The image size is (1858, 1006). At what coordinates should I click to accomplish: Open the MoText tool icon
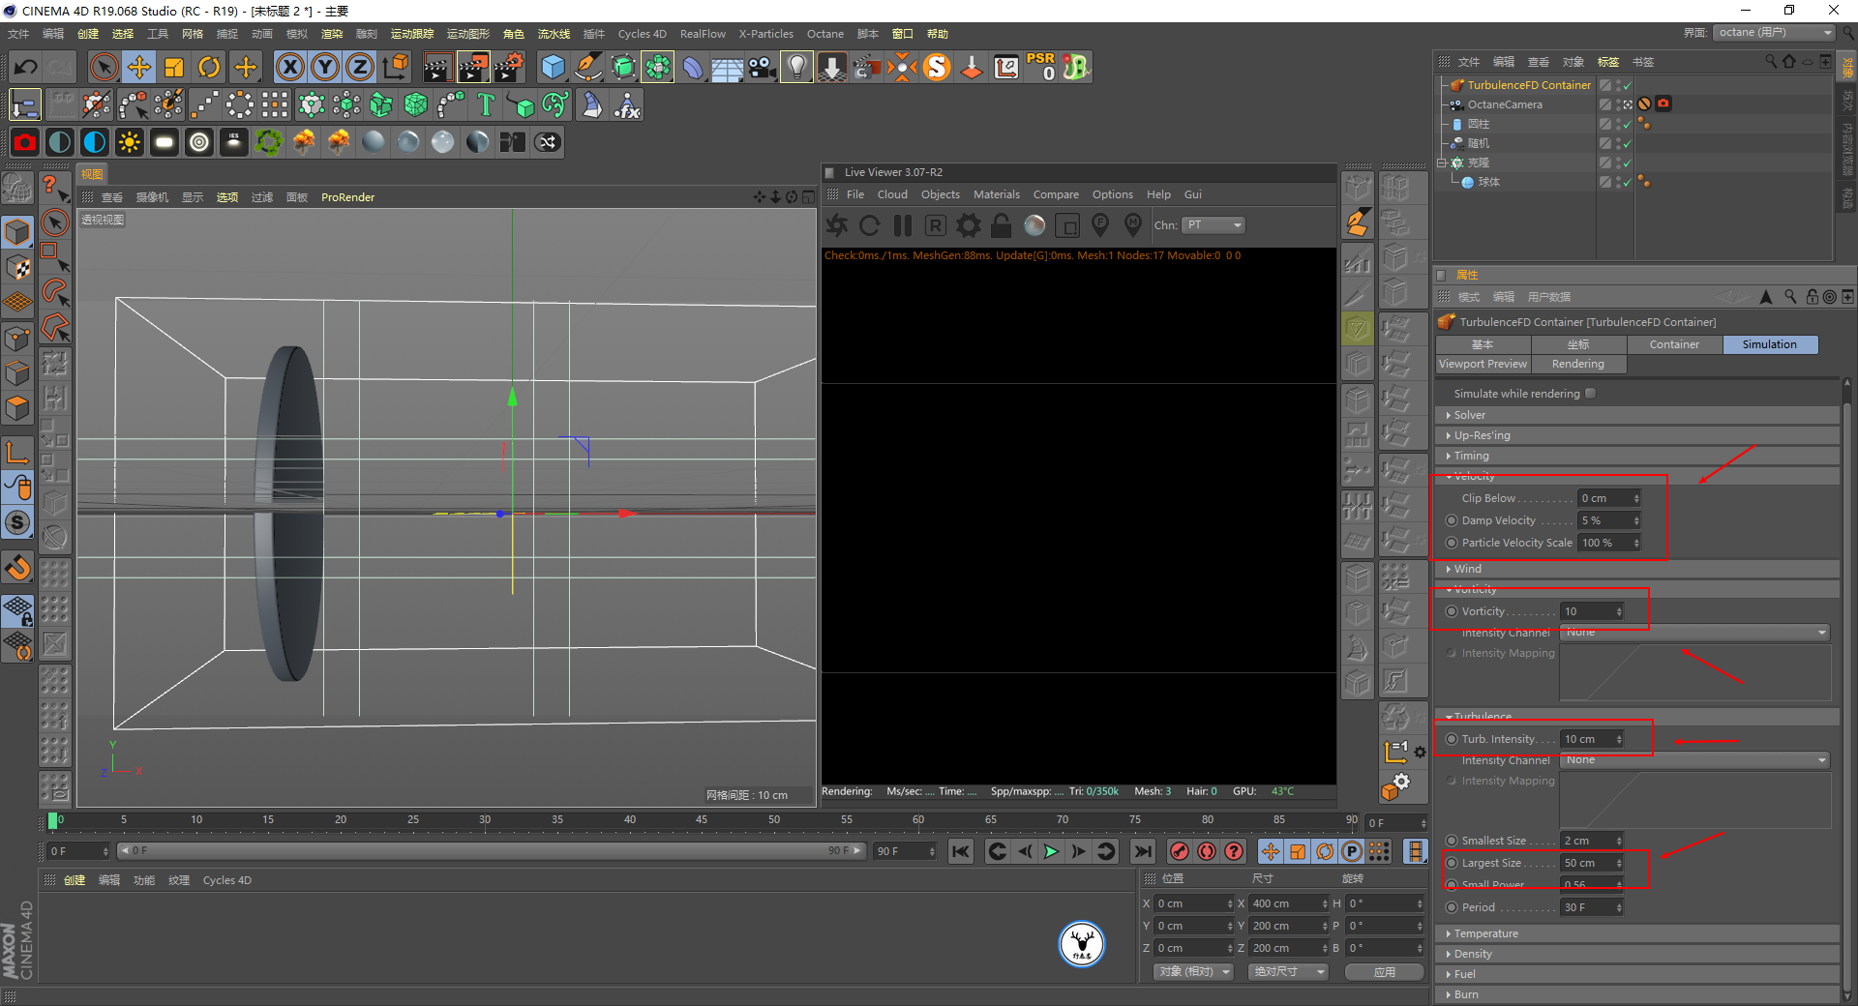[487, 104]
